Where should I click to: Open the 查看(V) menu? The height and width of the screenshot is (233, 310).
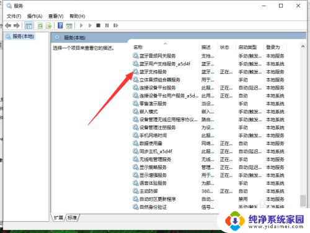point(56,16)
